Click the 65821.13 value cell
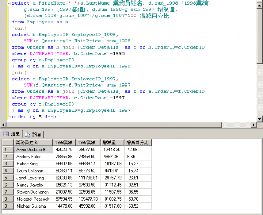 [64, 185]
